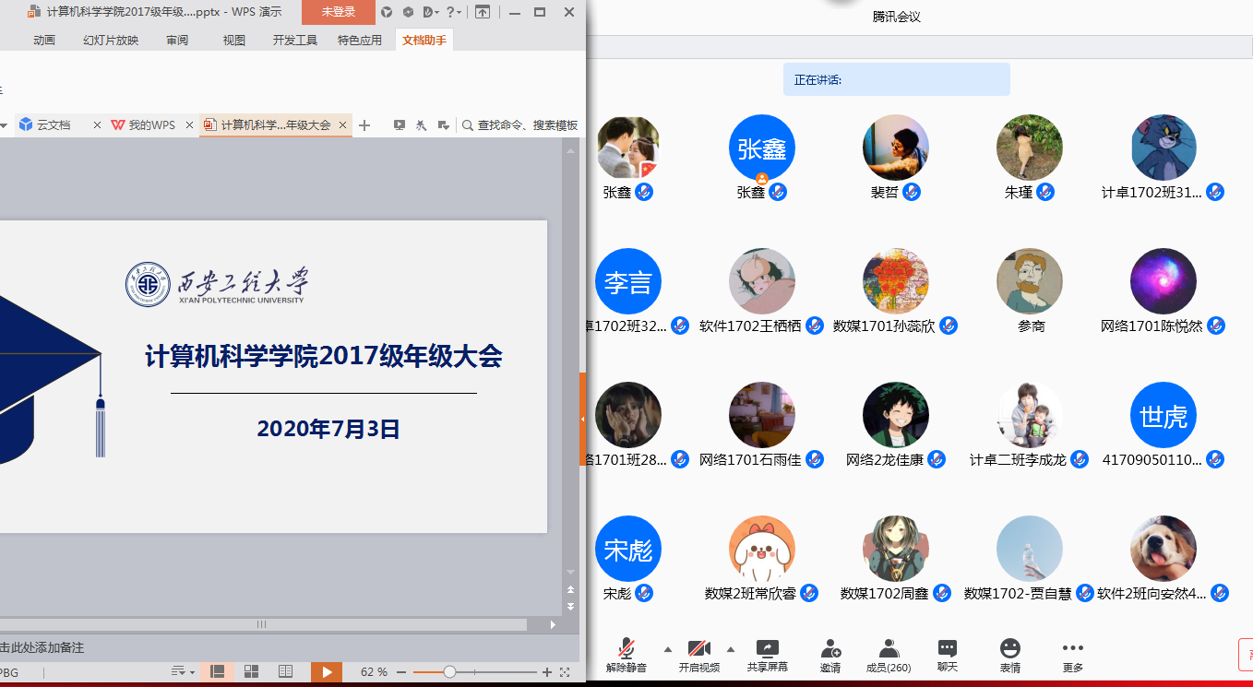This screenshot has height=687, width=1253.
Task: Expand video options arrow beside 开启视频
Action: point(731,647)
